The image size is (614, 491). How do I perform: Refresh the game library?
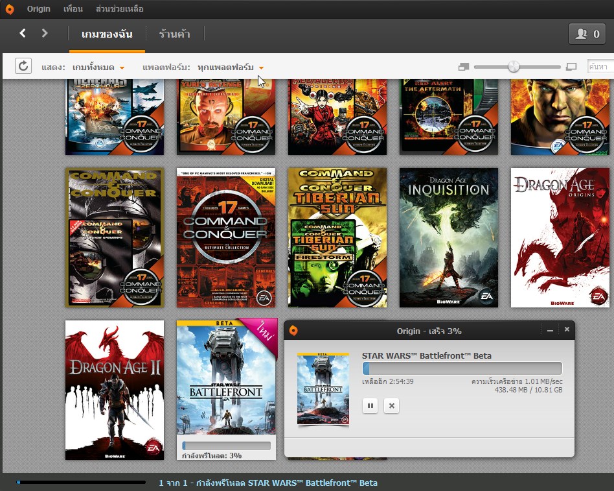point(23,66)
